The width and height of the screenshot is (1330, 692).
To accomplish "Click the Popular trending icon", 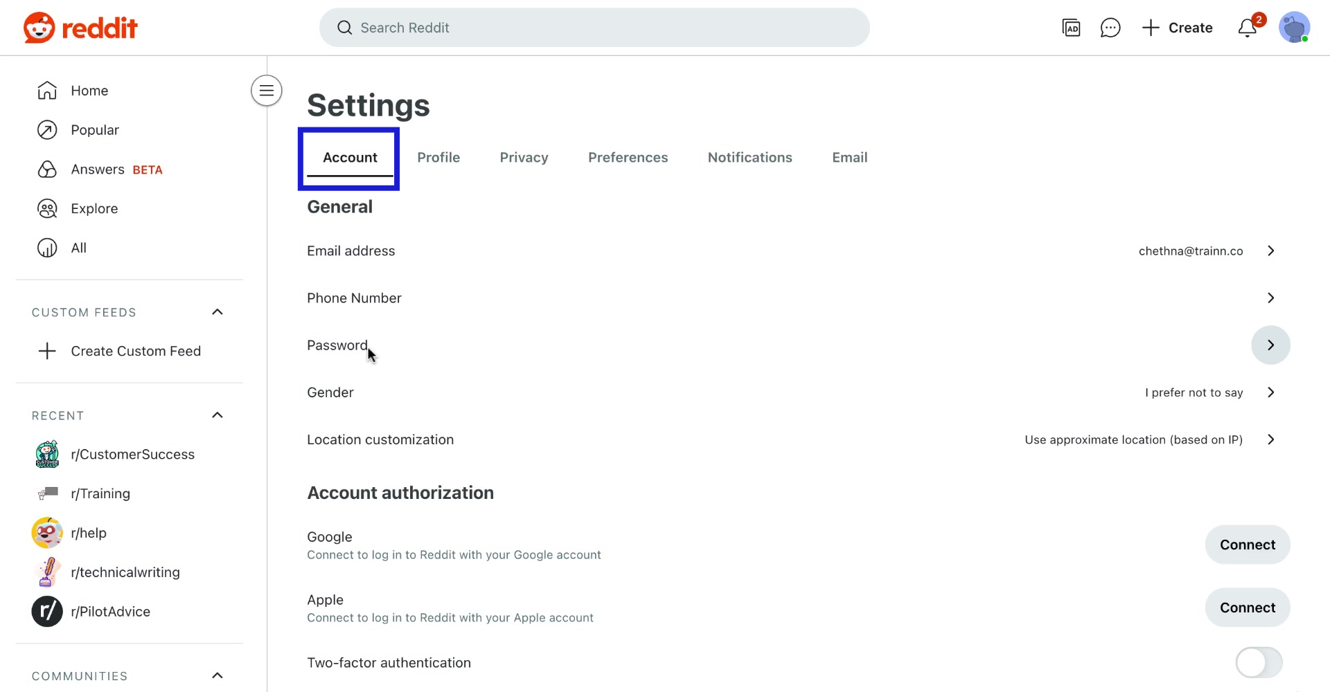I will coord(46,129).
